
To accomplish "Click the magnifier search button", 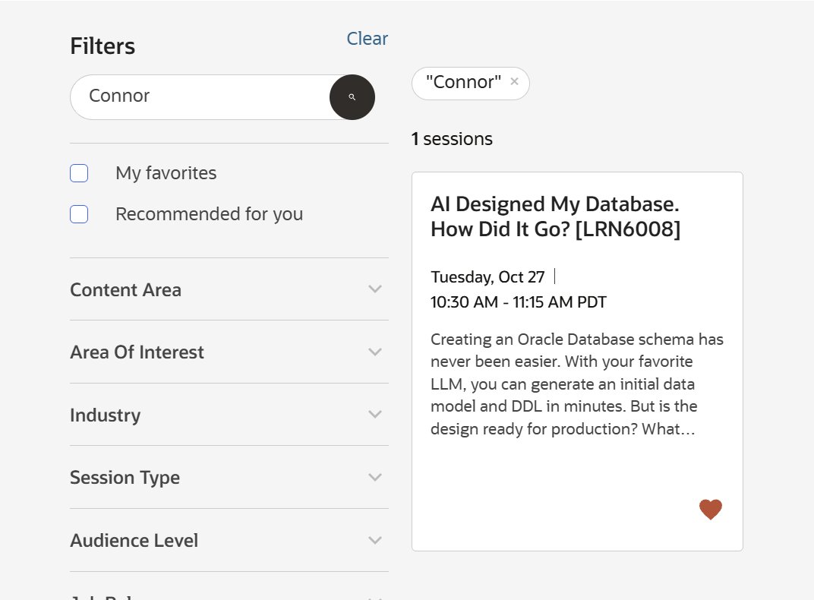I will pyautogui.click(x=352, y=97).
